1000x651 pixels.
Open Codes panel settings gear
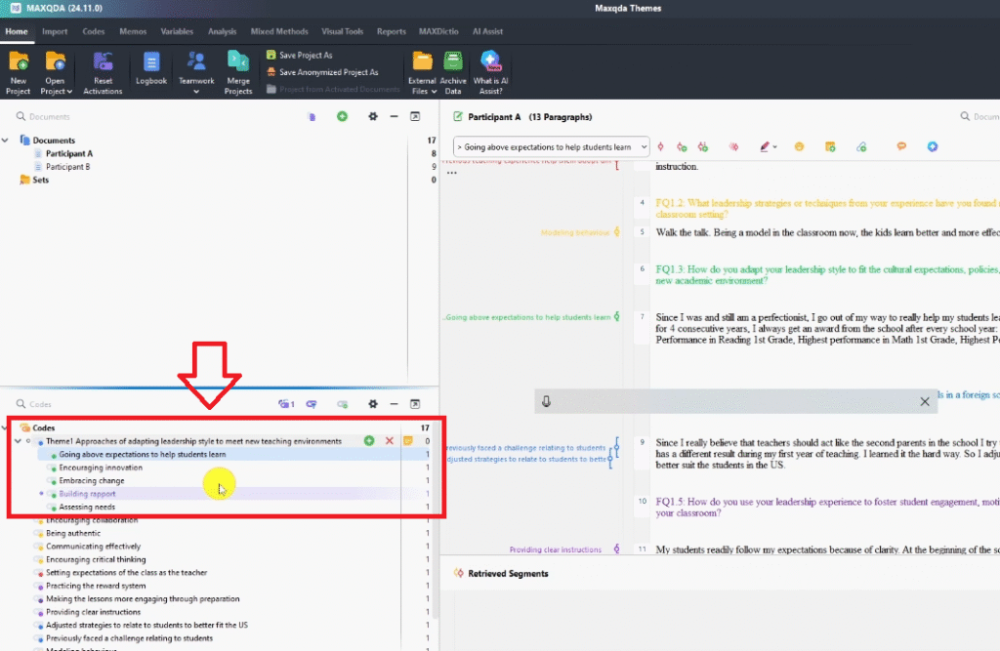point(372,403)
